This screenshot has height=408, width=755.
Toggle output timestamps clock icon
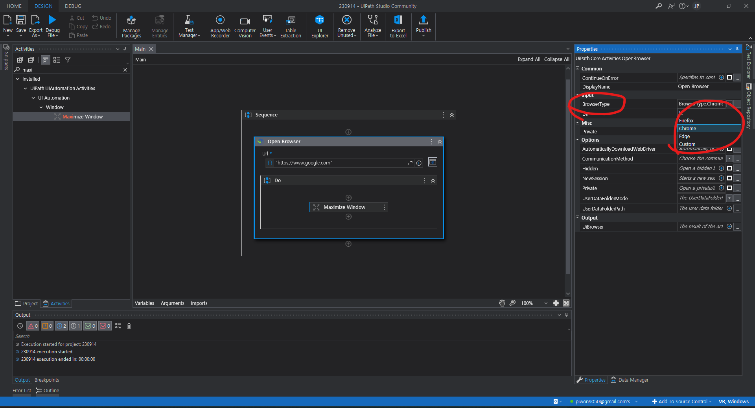(x=20, y=326)
